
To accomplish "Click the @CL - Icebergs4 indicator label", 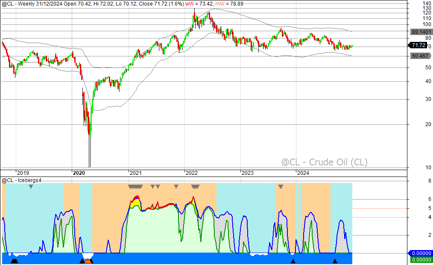I will [22, 180].
